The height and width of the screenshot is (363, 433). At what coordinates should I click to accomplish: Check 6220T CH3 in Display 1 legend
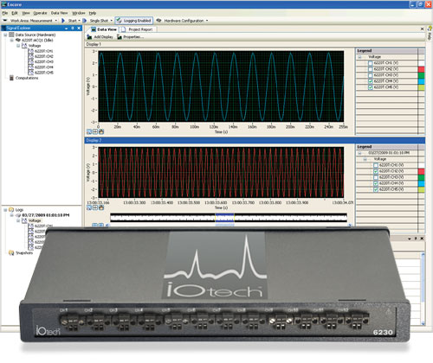pyautogui.click(x=371, y=75)
